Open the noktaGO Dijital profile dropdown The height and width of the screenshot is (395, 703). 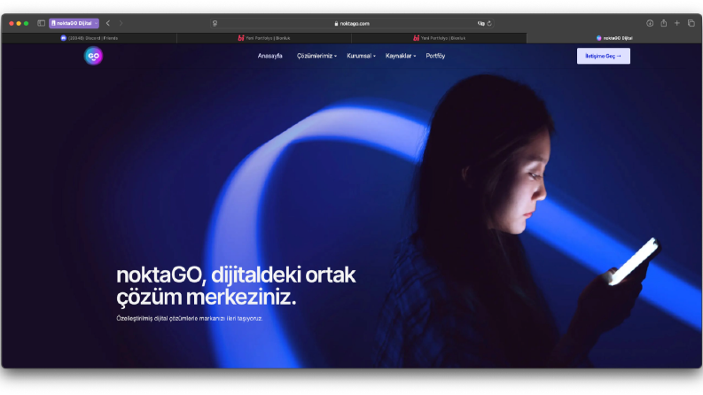(74, 23)
